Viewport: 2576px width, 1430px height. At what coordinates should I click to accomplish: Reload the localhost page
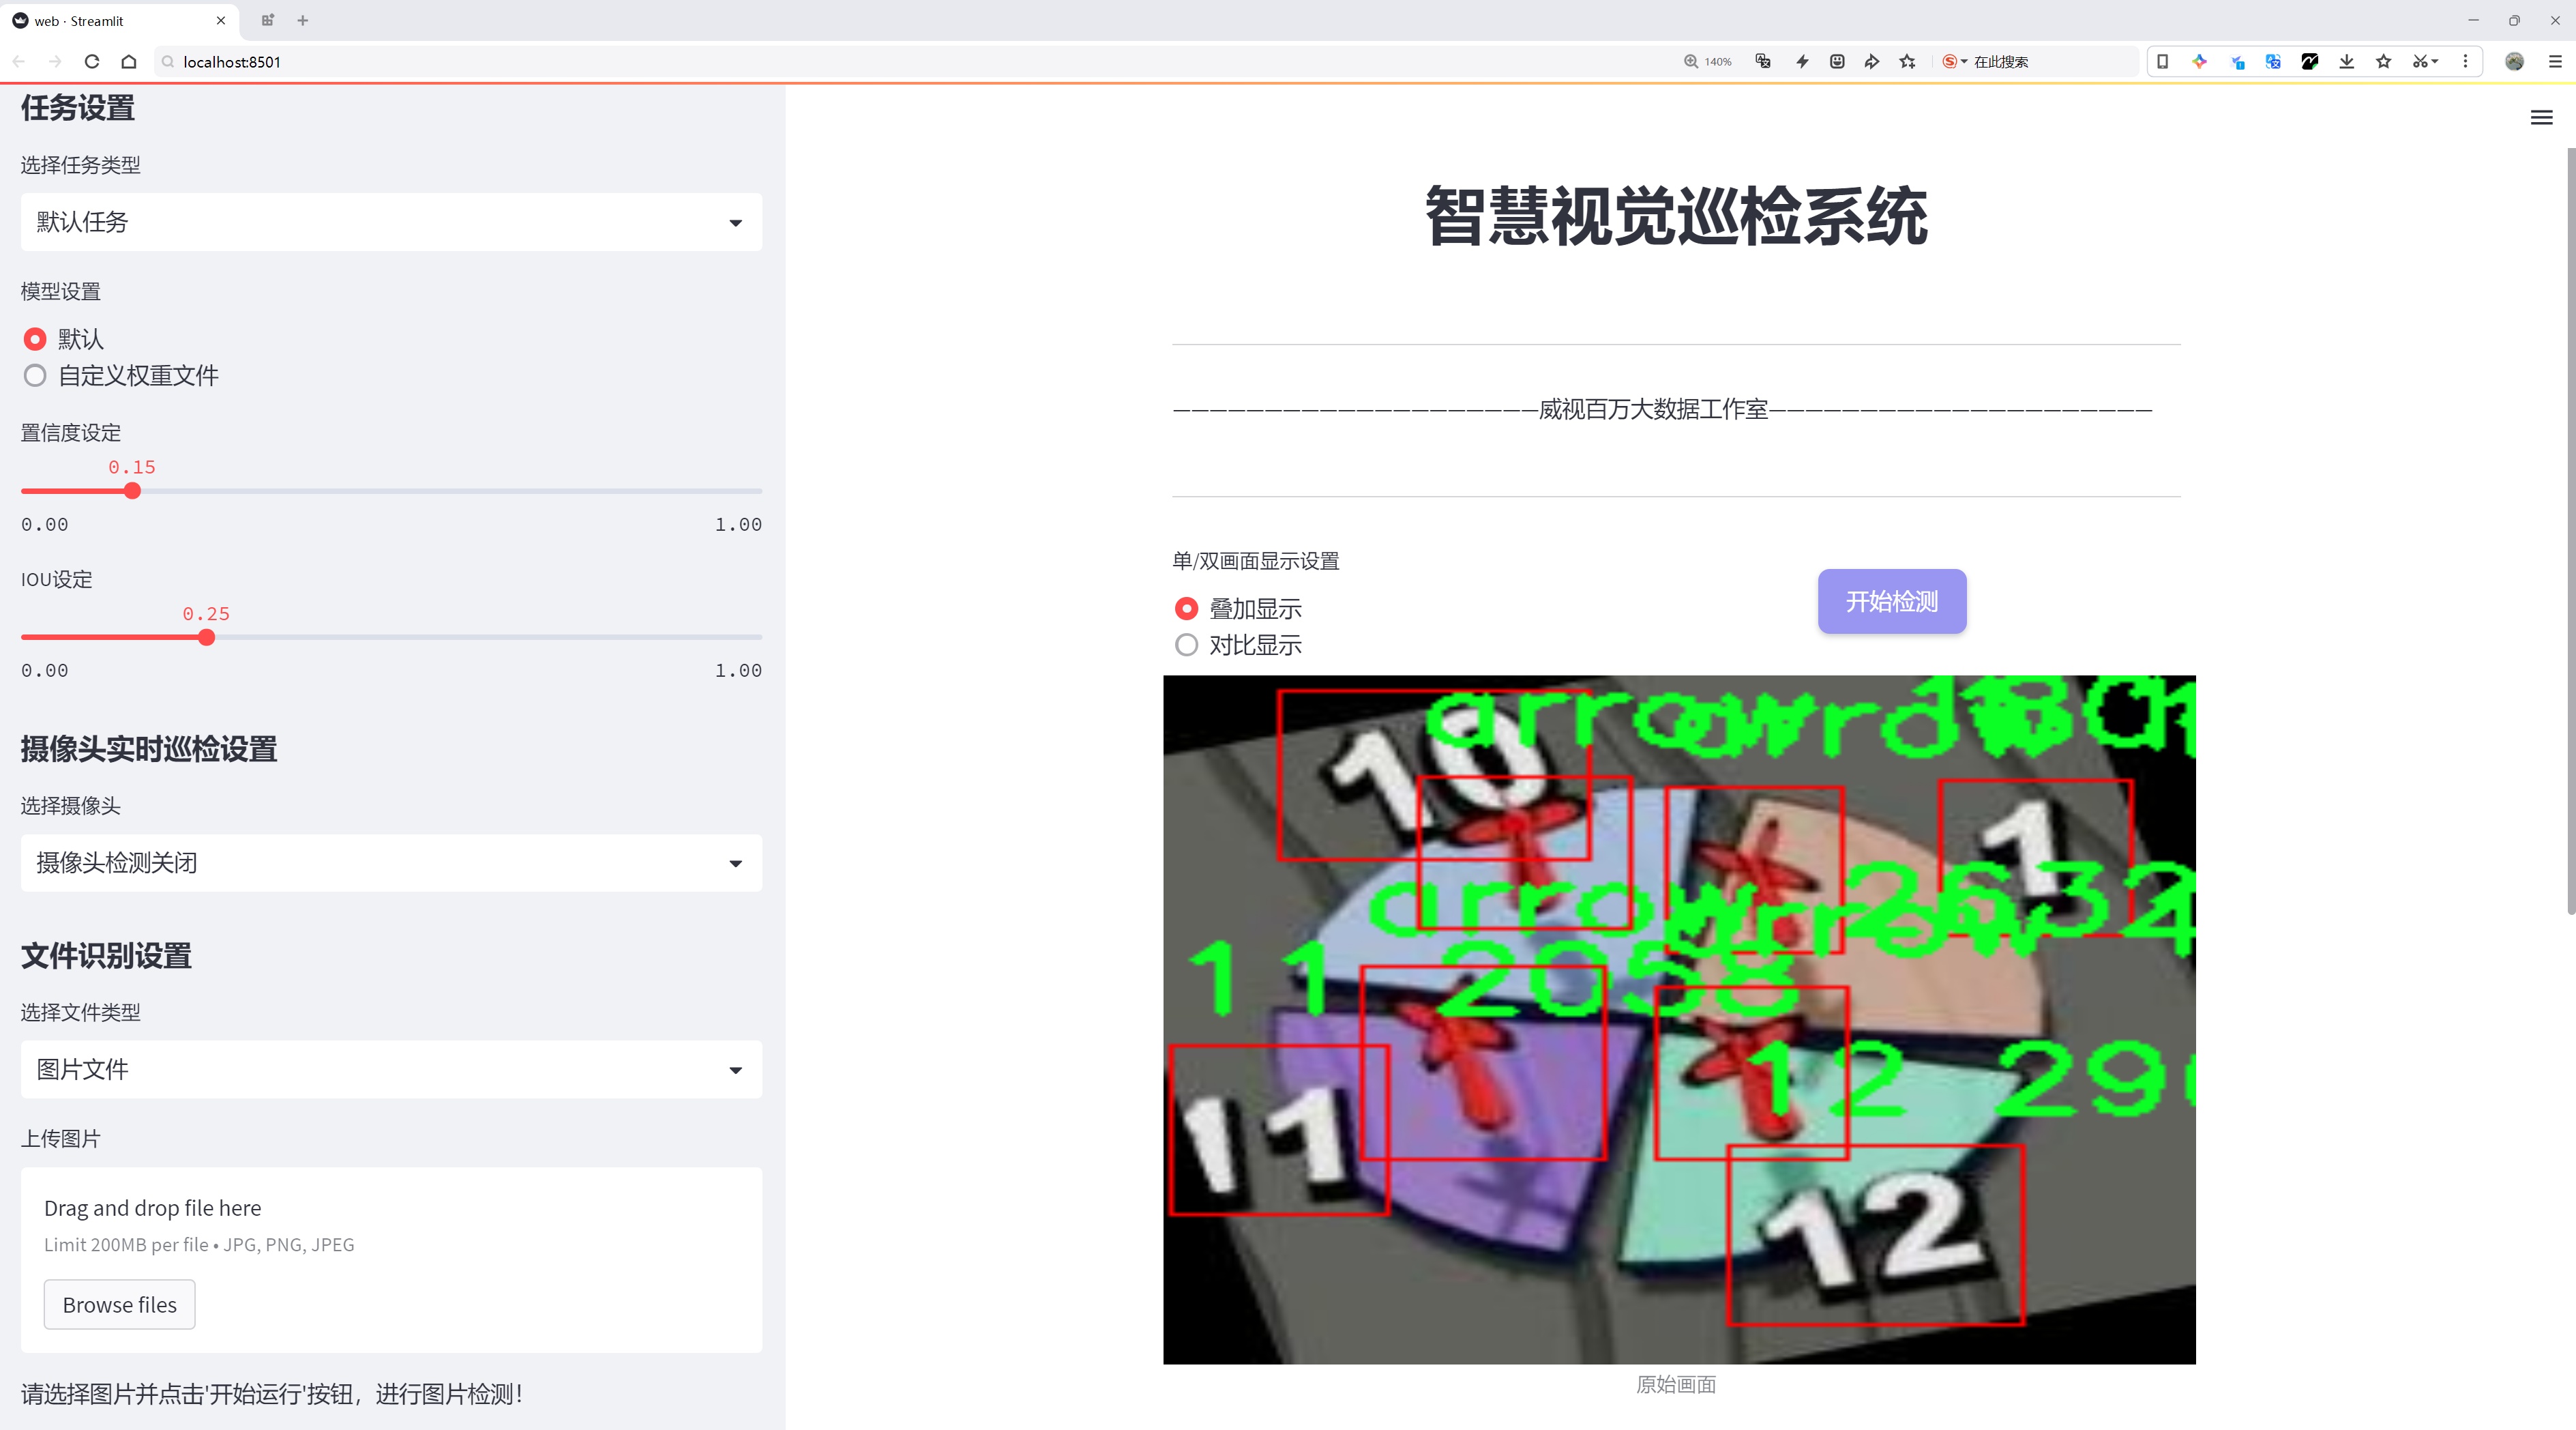pyautogui.click(x=92, y=61)
